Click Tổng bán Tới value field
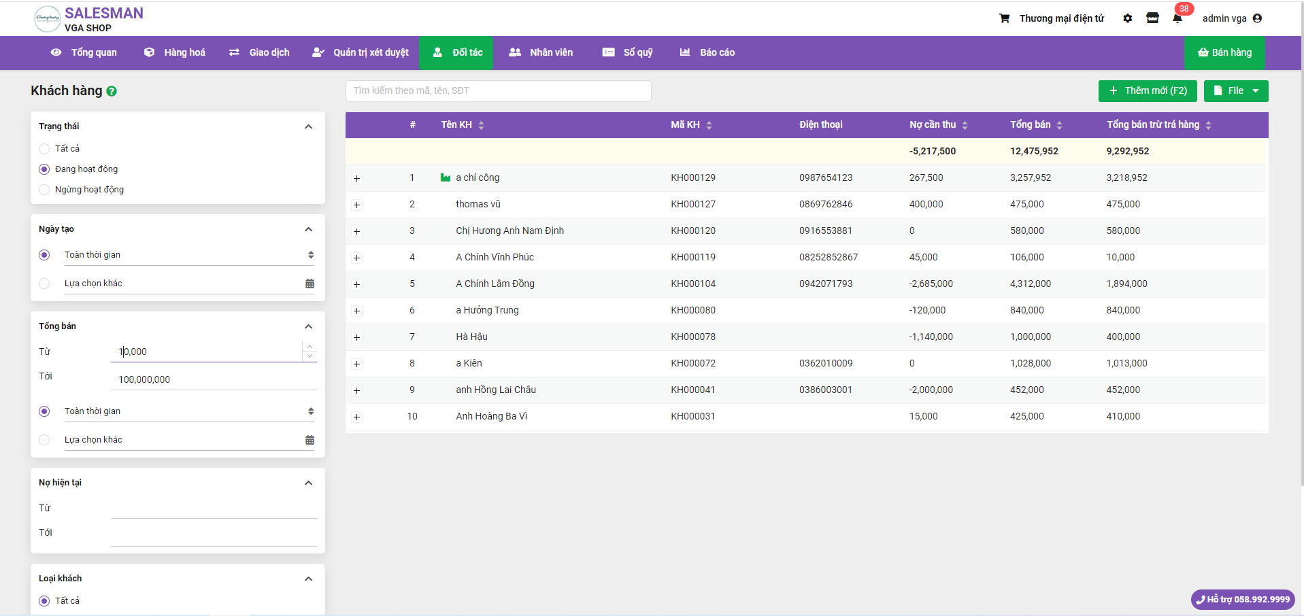Viewport: 1304px width, 616px height. (214, 379)
